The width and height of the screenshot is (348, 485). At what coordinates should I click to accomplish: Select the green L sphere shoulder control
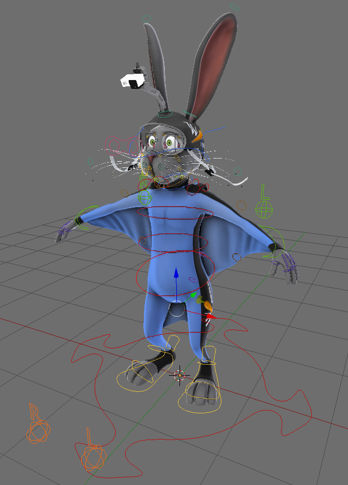click(264, 209)
